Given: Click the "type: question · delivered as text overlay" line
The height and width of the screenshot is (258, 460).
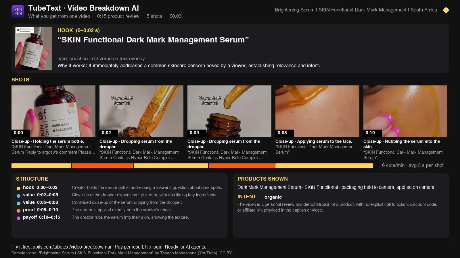Looking at the screenshot, I should point(101,58).
